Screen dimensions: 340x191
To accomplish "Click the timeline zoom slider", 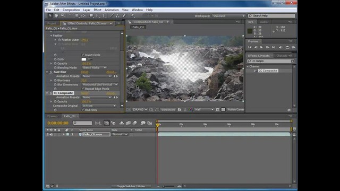I will click(x=169, y=186).
